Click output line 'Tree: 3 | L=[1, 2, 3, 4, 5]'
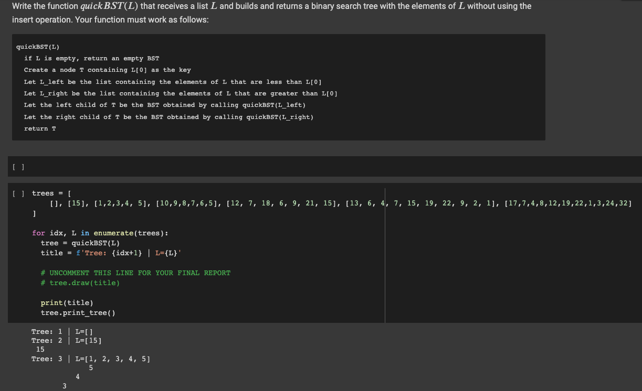642x391 pixels. click(x=91, y=359)
